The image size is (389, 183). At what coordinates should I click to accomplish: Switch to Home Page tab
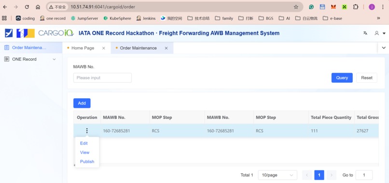point(83,48)
